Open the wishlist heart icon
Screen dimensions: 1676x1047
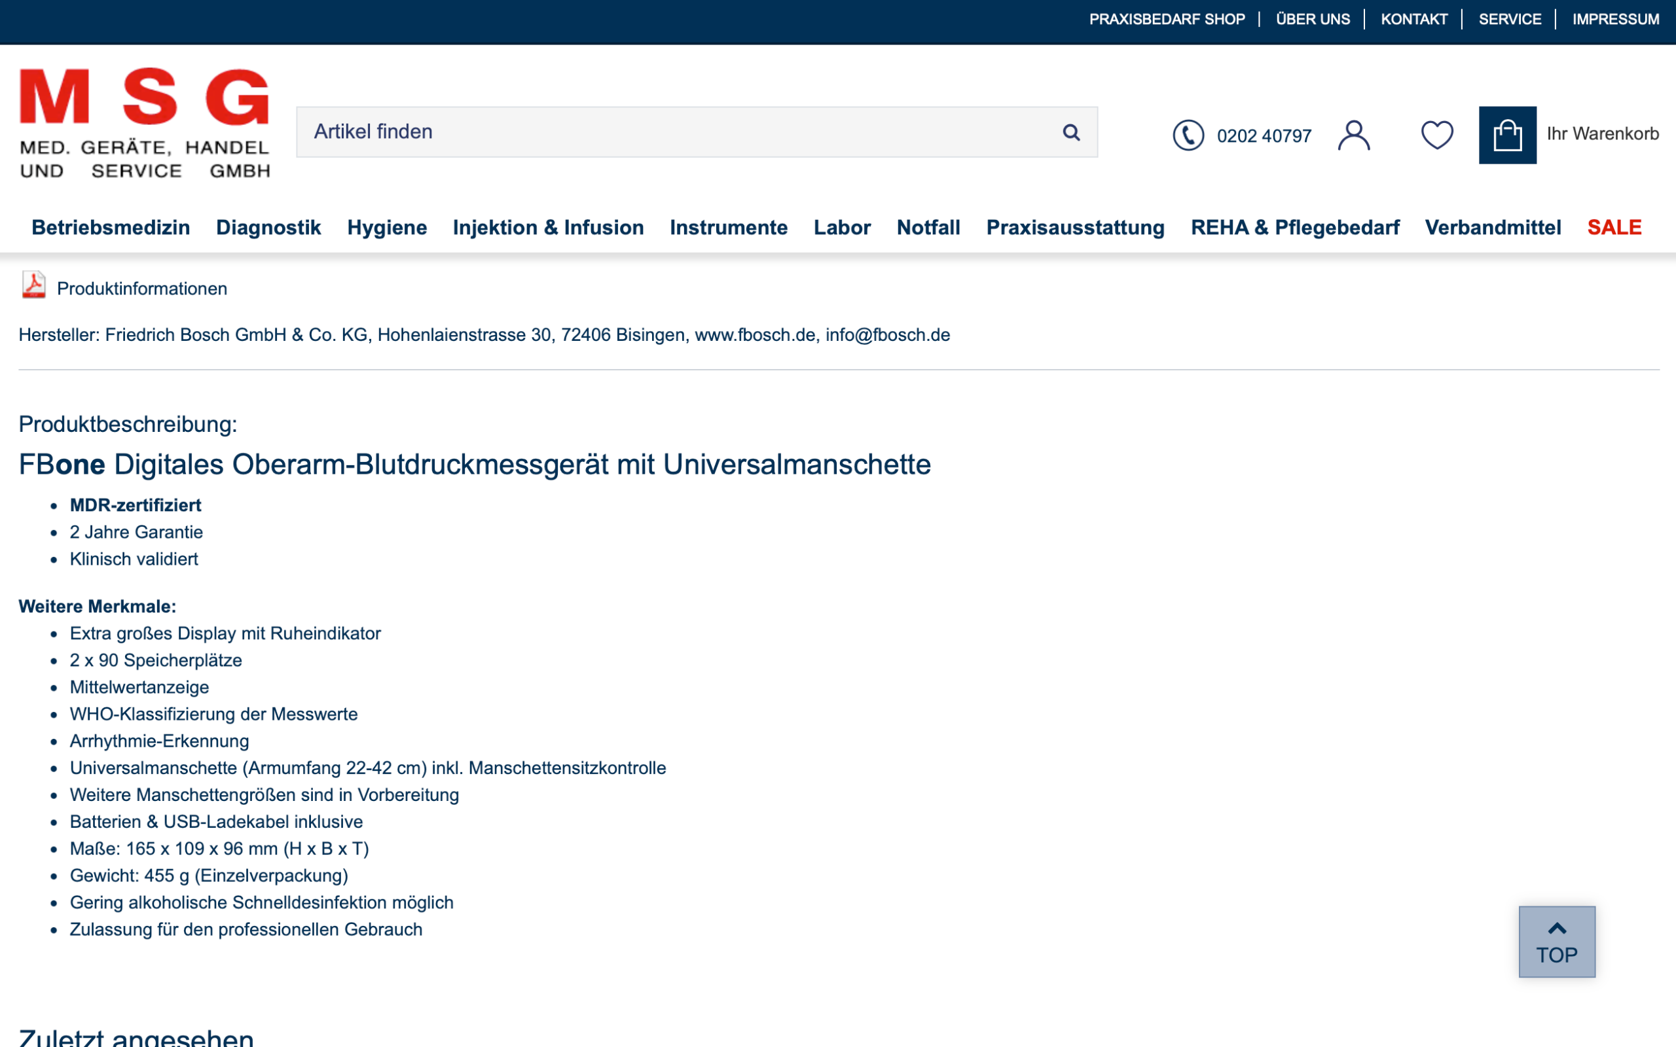tap(1437, 135)
